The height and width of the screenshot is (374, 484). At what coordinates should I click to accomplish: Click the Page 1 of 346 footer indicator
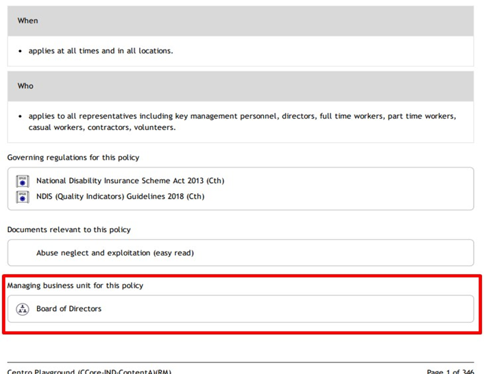(x=450, y=371)
